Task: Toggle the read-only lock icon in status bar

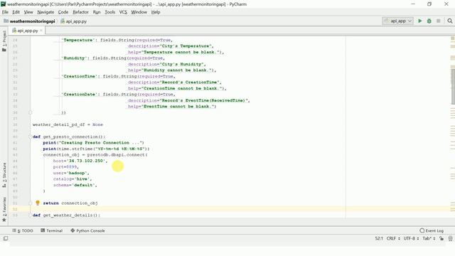Action: 441,238
